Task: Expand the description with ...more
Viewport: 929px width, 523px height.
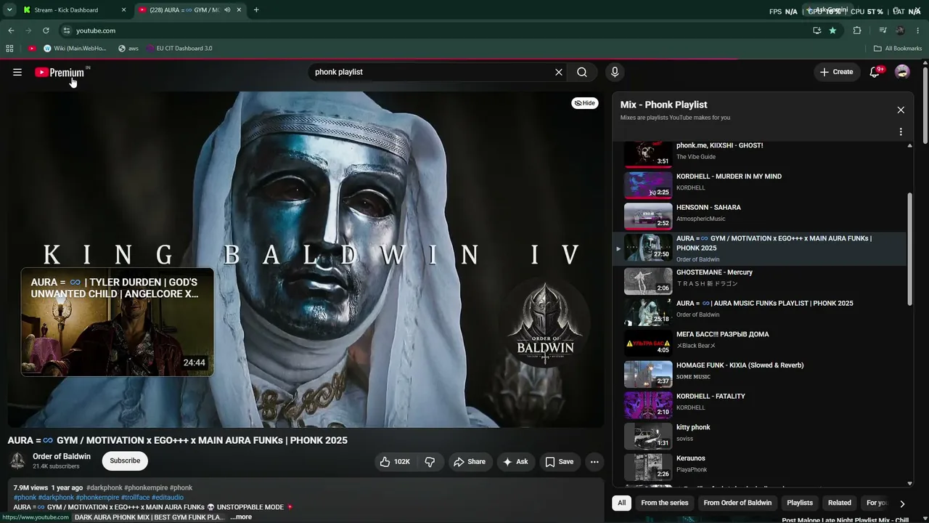Action: point(241,517)
